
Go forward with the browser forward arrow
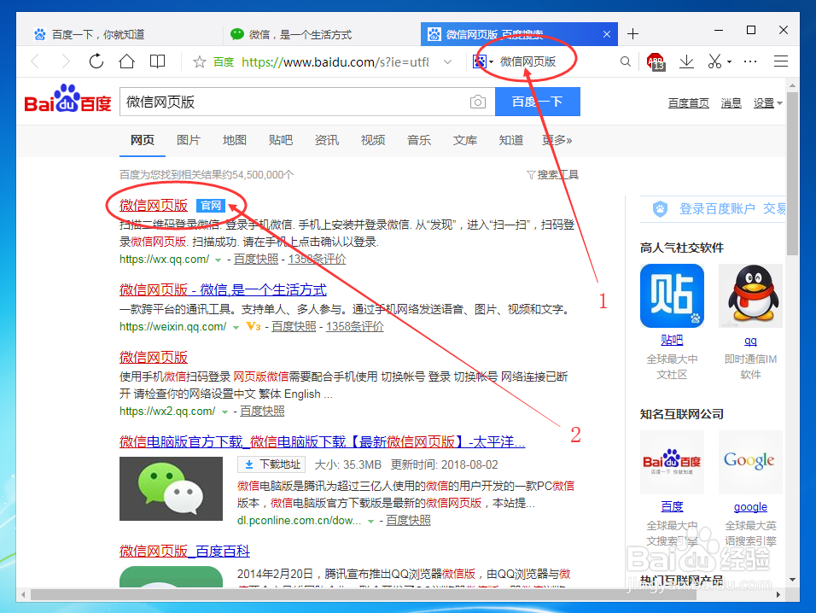(66, 62)
